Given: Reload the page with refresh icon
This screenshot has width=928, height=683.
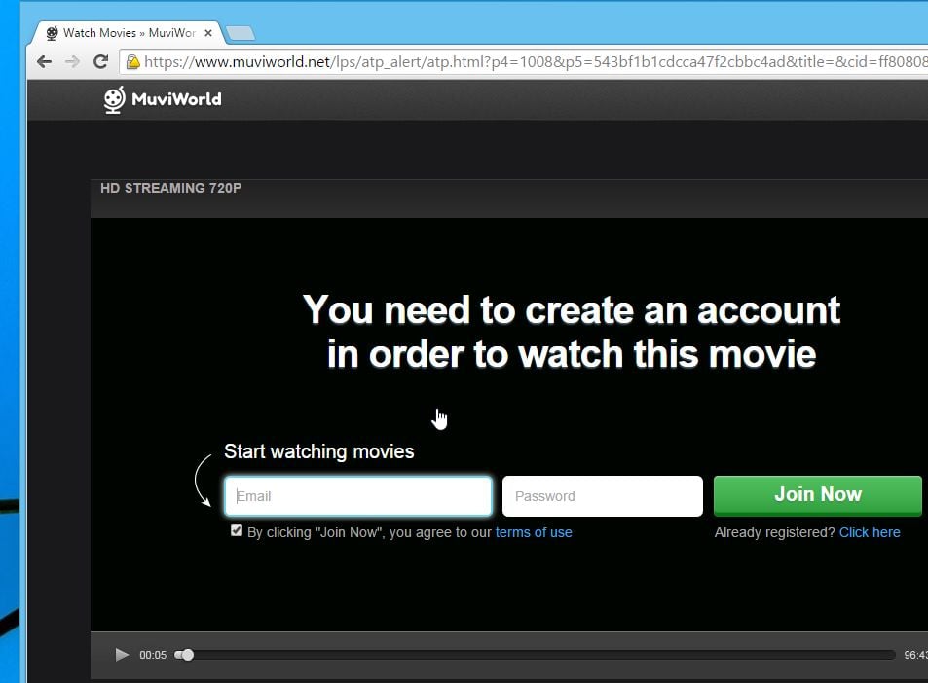Looking at the screenshot, I should pyautogui.click(x=100, y=61).
